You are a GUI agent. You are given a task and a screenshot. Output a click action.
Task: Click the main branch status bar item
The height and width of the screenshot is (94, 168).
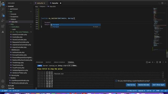point(5,91)
